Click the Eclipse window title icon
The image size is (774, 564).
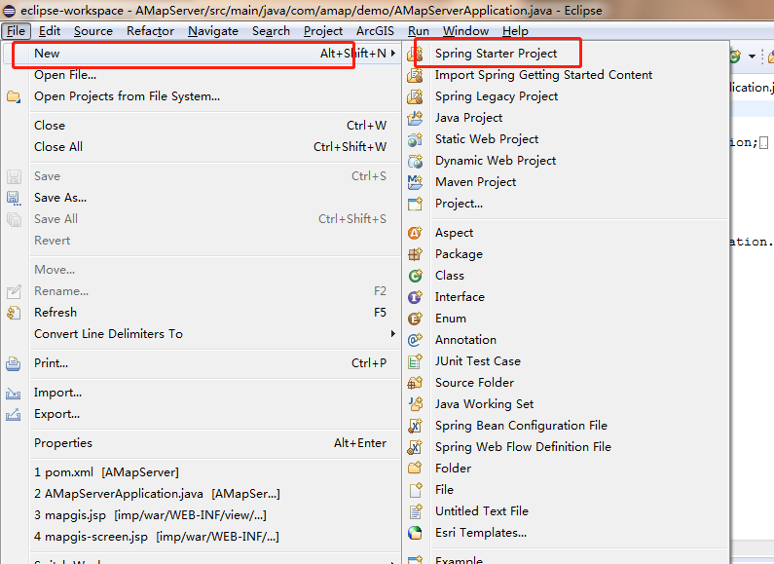click(x=9, y=11)
